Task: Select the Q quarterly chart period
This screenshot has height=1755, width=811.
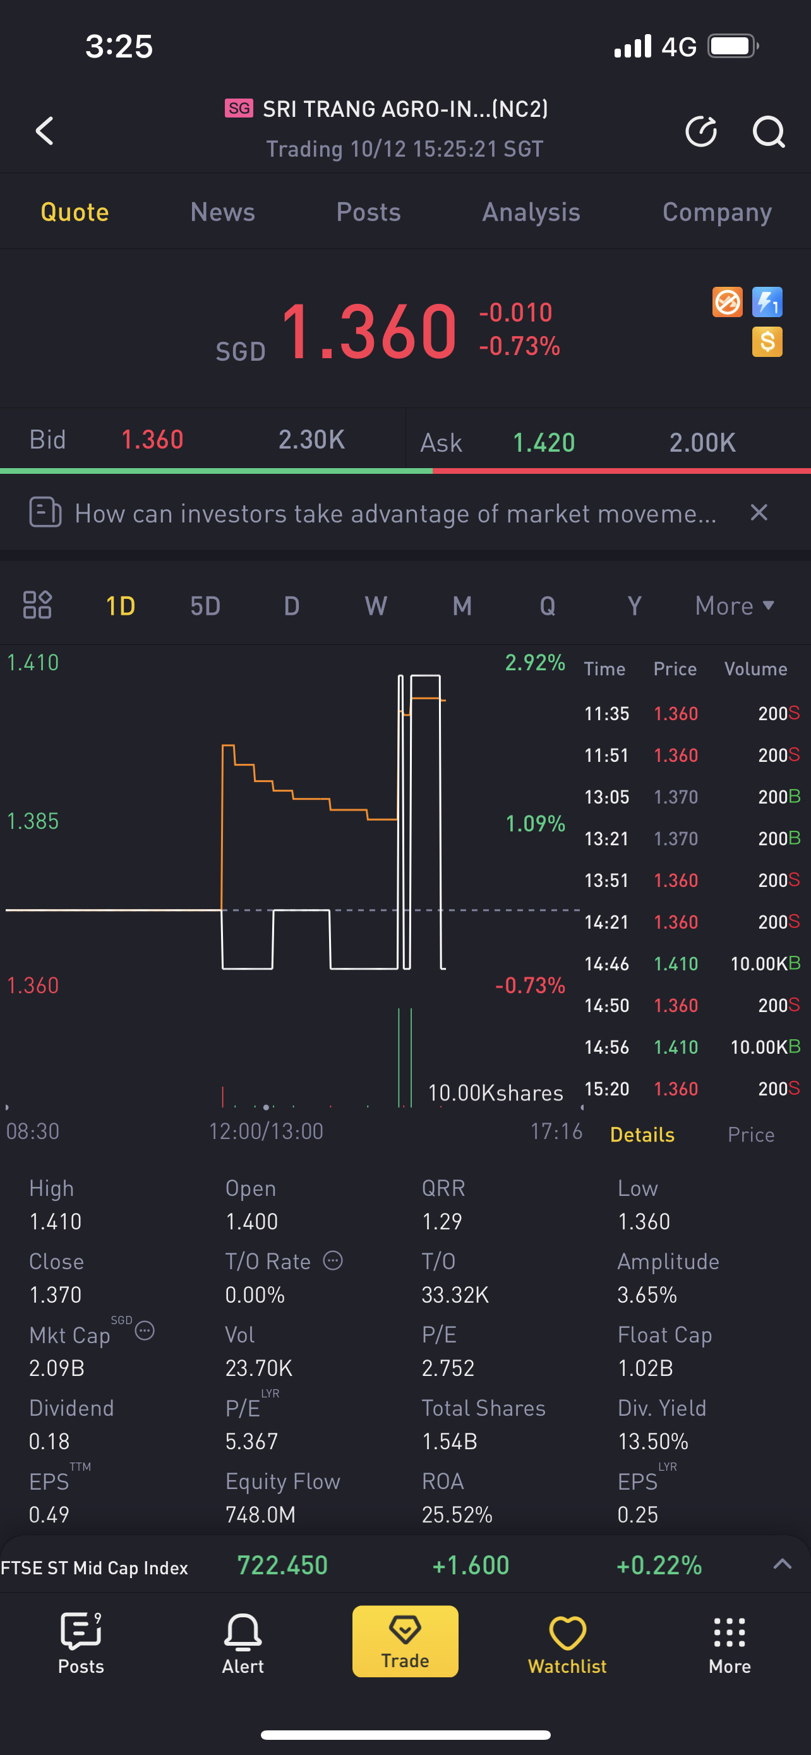Action: (548, 606)
